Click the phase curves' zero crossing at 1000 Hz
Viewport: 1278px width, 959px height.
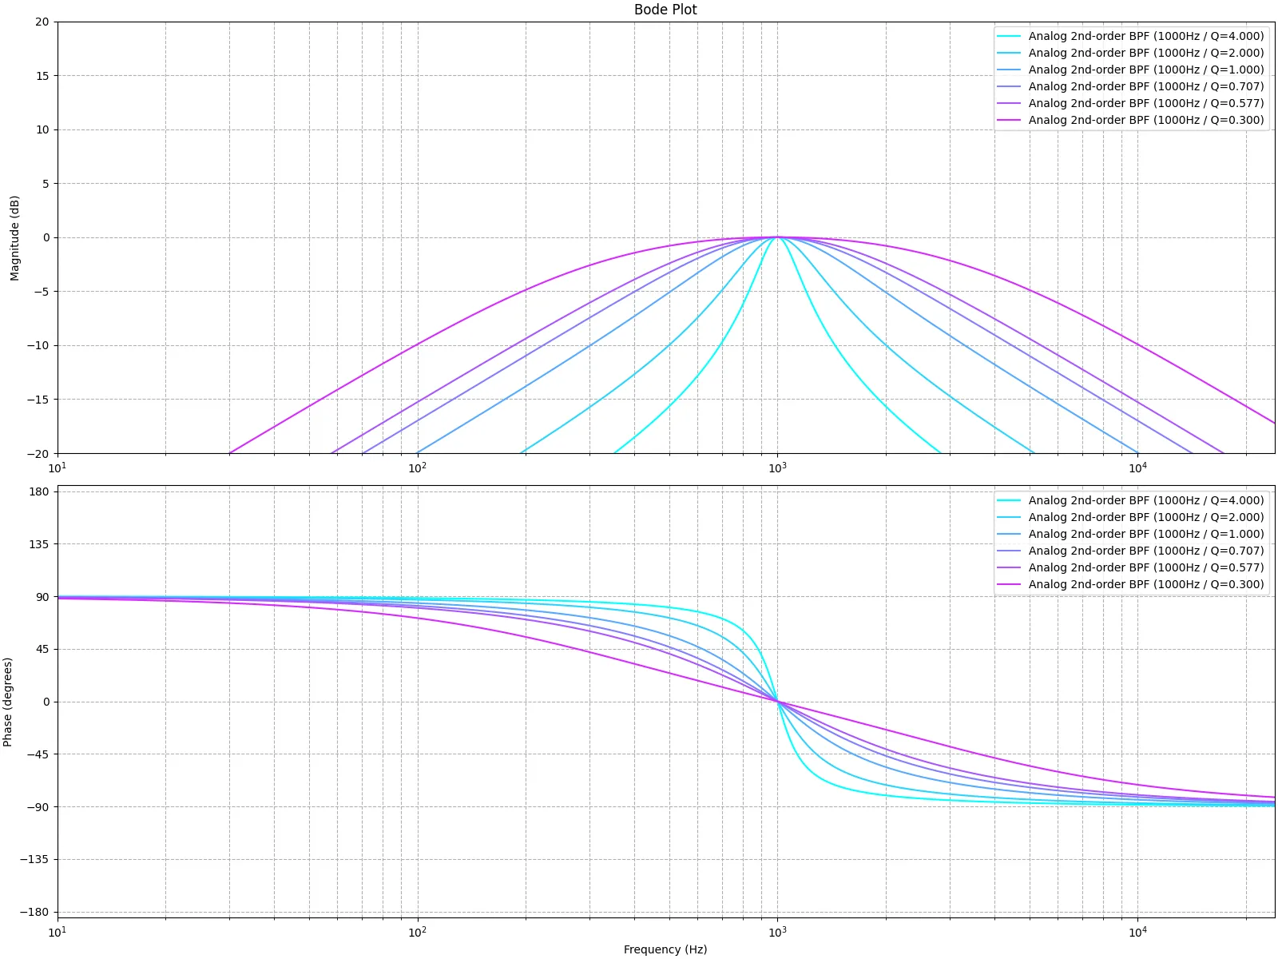[777, 701]
